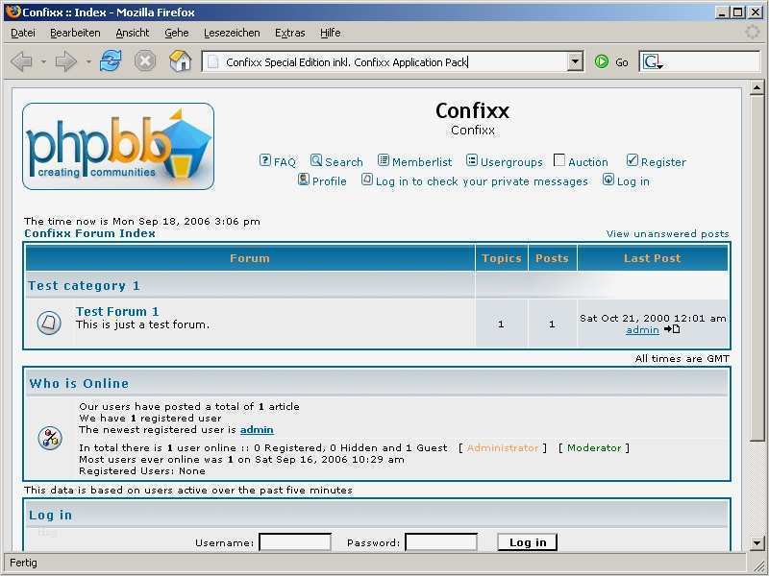Open the Bearbeiten menu
This screenshot has height=576, width=769.
click(75, 33)
